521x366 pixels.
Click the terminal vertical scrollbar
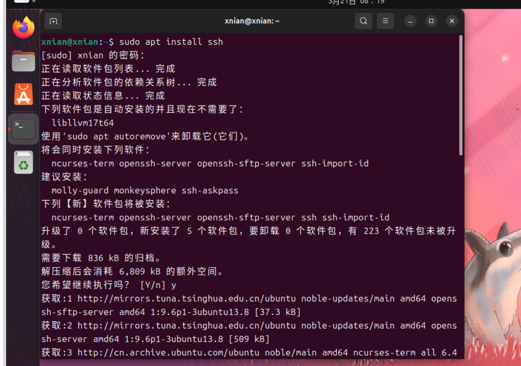tap(460, 95)
